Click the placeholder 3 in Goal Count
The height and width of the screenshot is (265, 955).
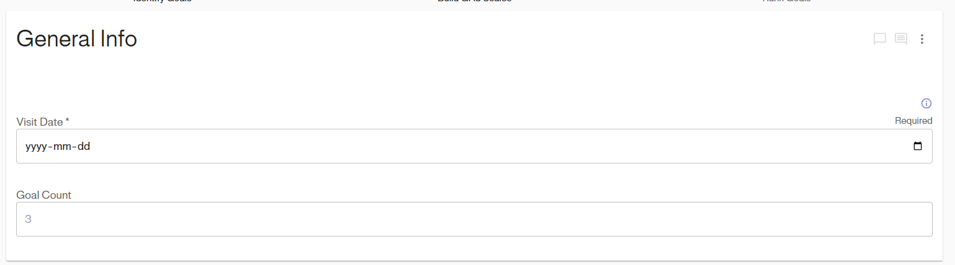(28, 219)
